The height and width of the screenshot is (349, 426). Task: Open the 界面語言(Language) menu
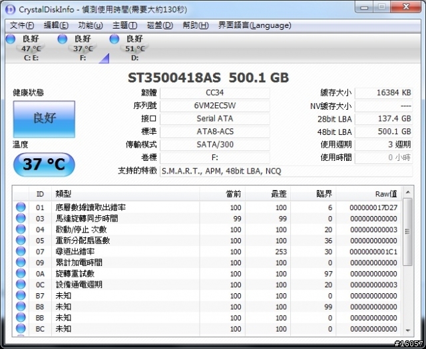[254, 25]
